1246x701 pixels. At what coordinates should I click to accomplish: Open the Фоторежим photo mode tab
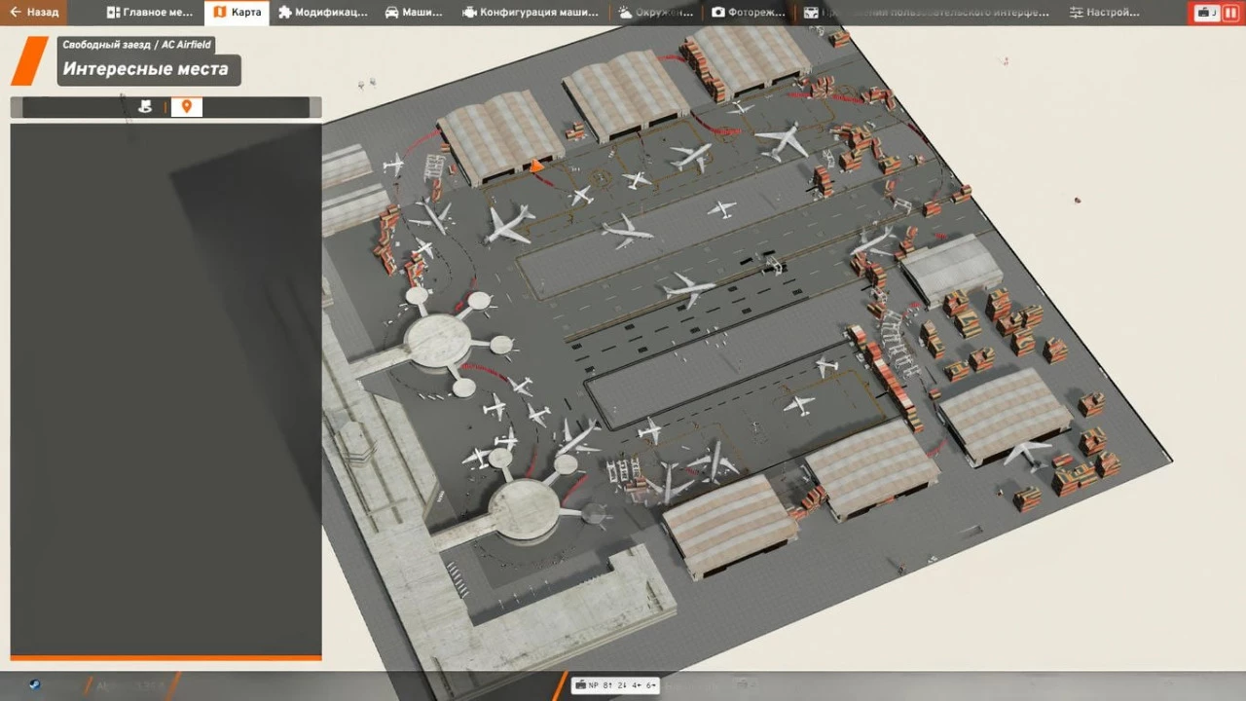pos(747,13)
